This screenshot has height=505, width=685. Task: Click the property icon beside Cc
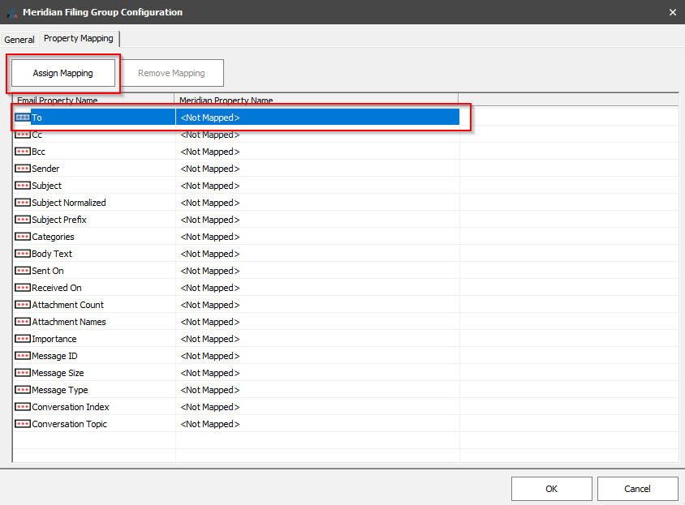click(22, 135)
